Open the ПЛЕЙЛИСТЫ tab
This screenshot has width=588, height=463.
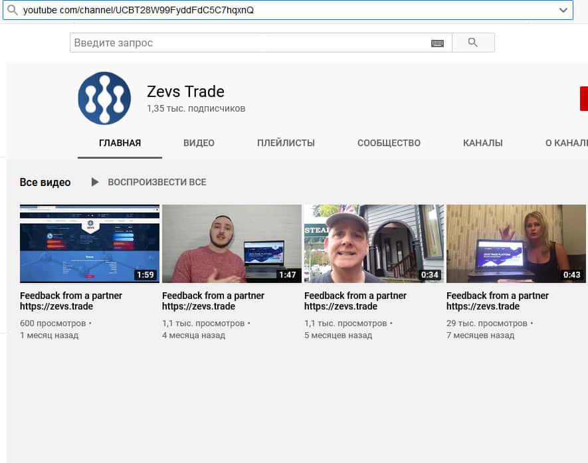286,143
